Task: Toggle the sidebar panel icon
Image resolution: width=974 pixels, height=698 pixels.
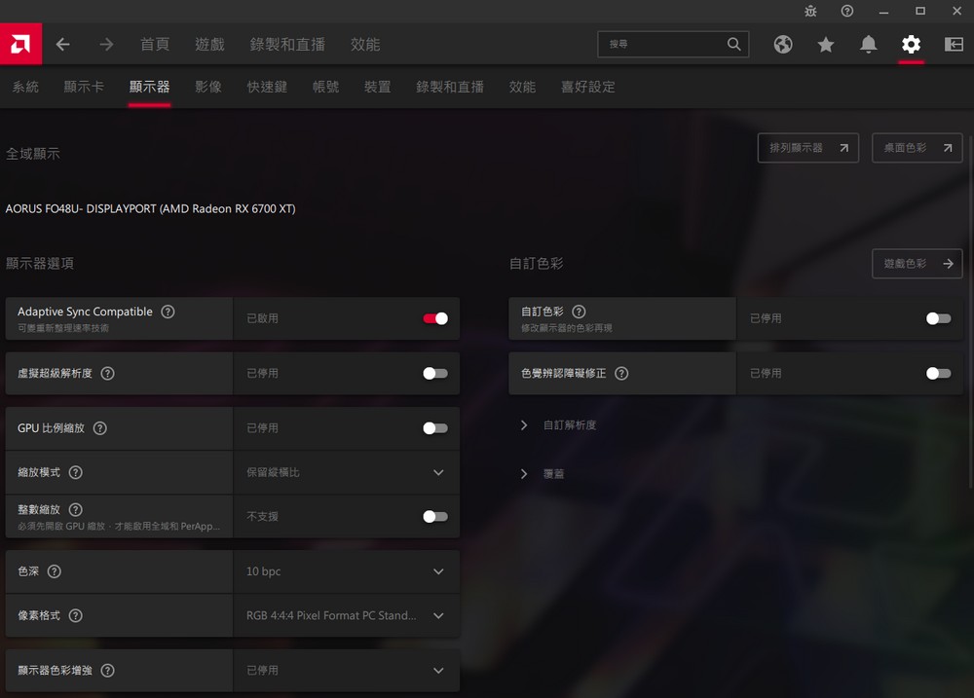Action: 954,44
